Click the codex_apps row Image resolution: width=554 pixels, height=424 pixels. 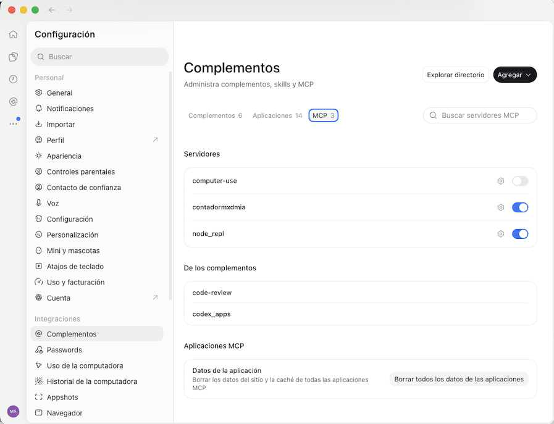(360, 314)
